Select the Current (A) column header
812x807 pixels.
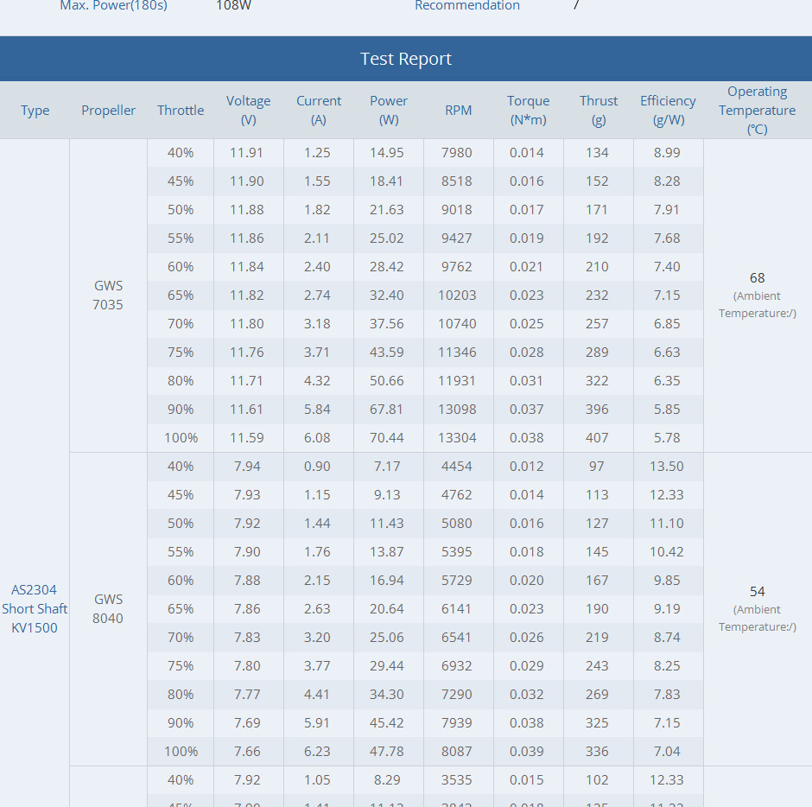(319, 111)
